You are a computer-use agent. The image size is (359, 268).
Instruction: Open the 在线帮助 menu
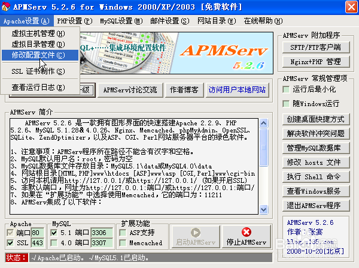(263, 21)
